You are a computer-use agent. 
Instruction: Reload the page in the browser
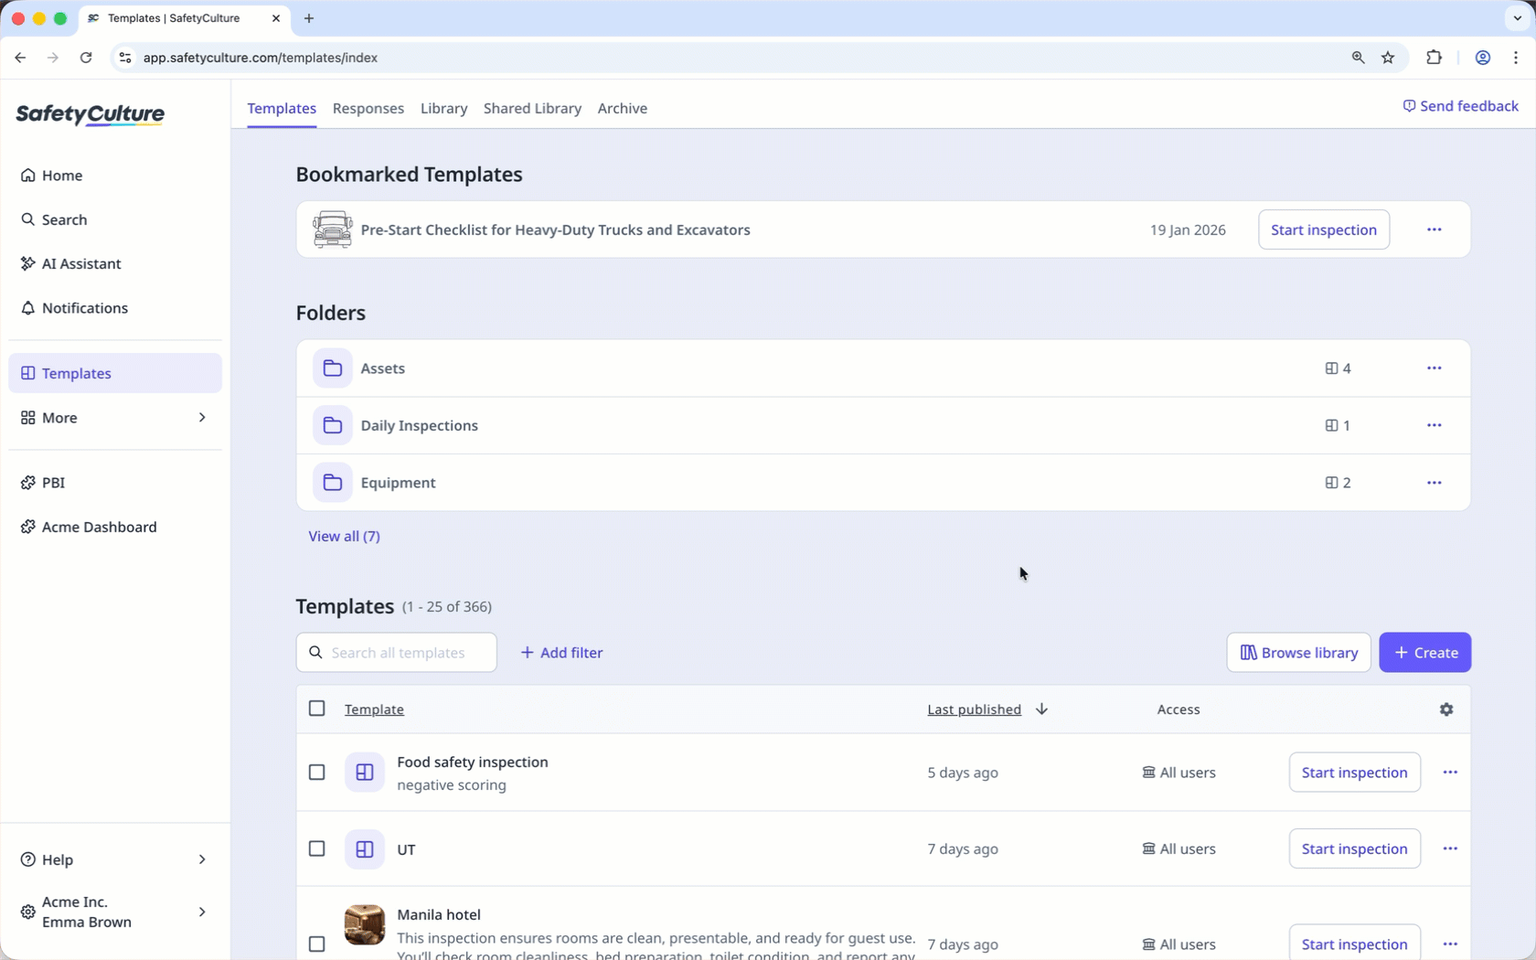pos(86,58)
